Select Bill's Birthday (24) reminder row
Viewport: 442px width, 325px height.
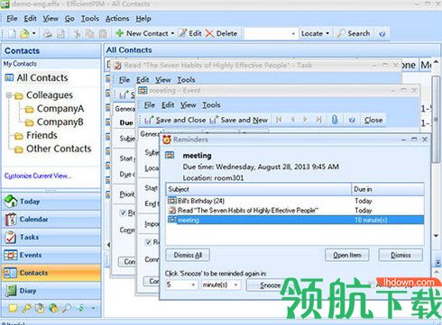[x=295, y=201]
